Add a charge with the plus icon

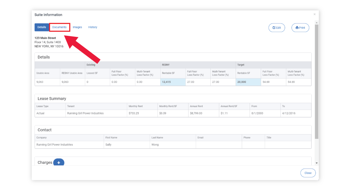tap(59, 162)
